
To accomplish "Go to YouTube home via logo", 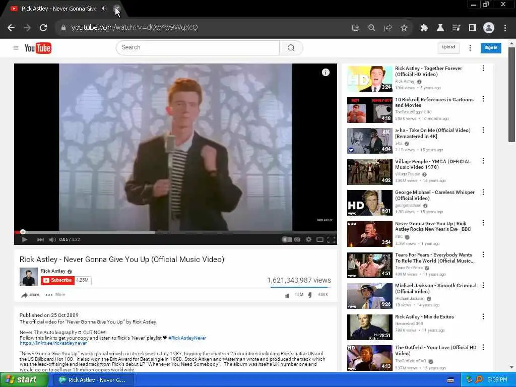I will coord(38,48).
